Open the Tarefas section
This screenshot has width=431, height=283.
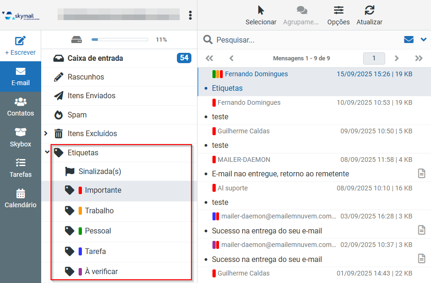[20, 168]
